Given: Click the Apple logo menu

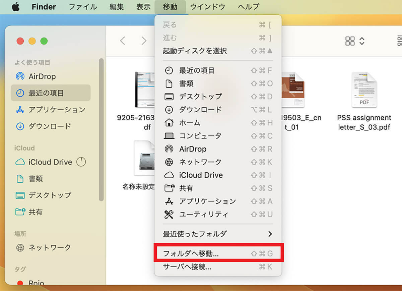Looking at the screenshot, I should [16, 7].
